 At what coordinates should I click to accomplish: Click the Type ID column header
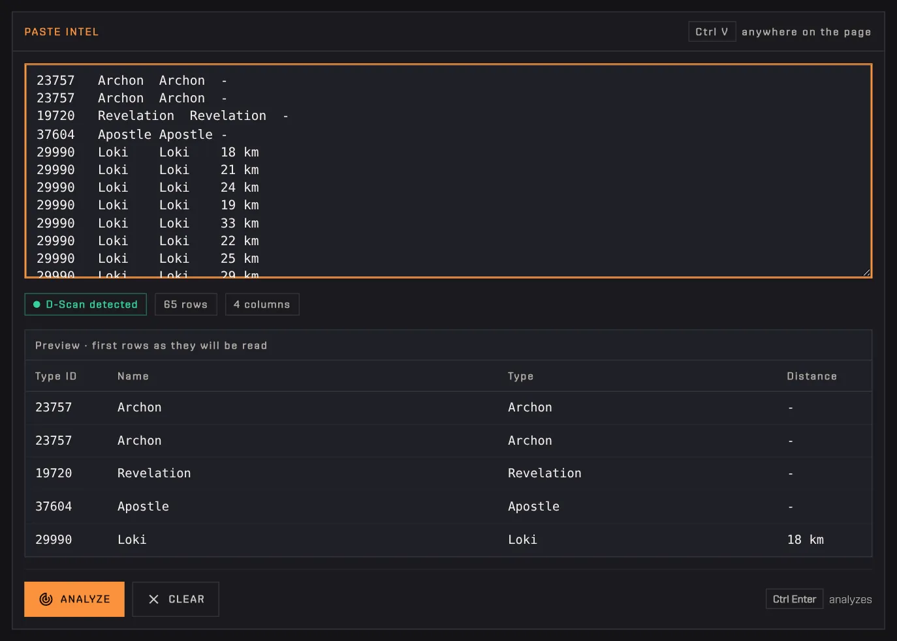[55, 376]
